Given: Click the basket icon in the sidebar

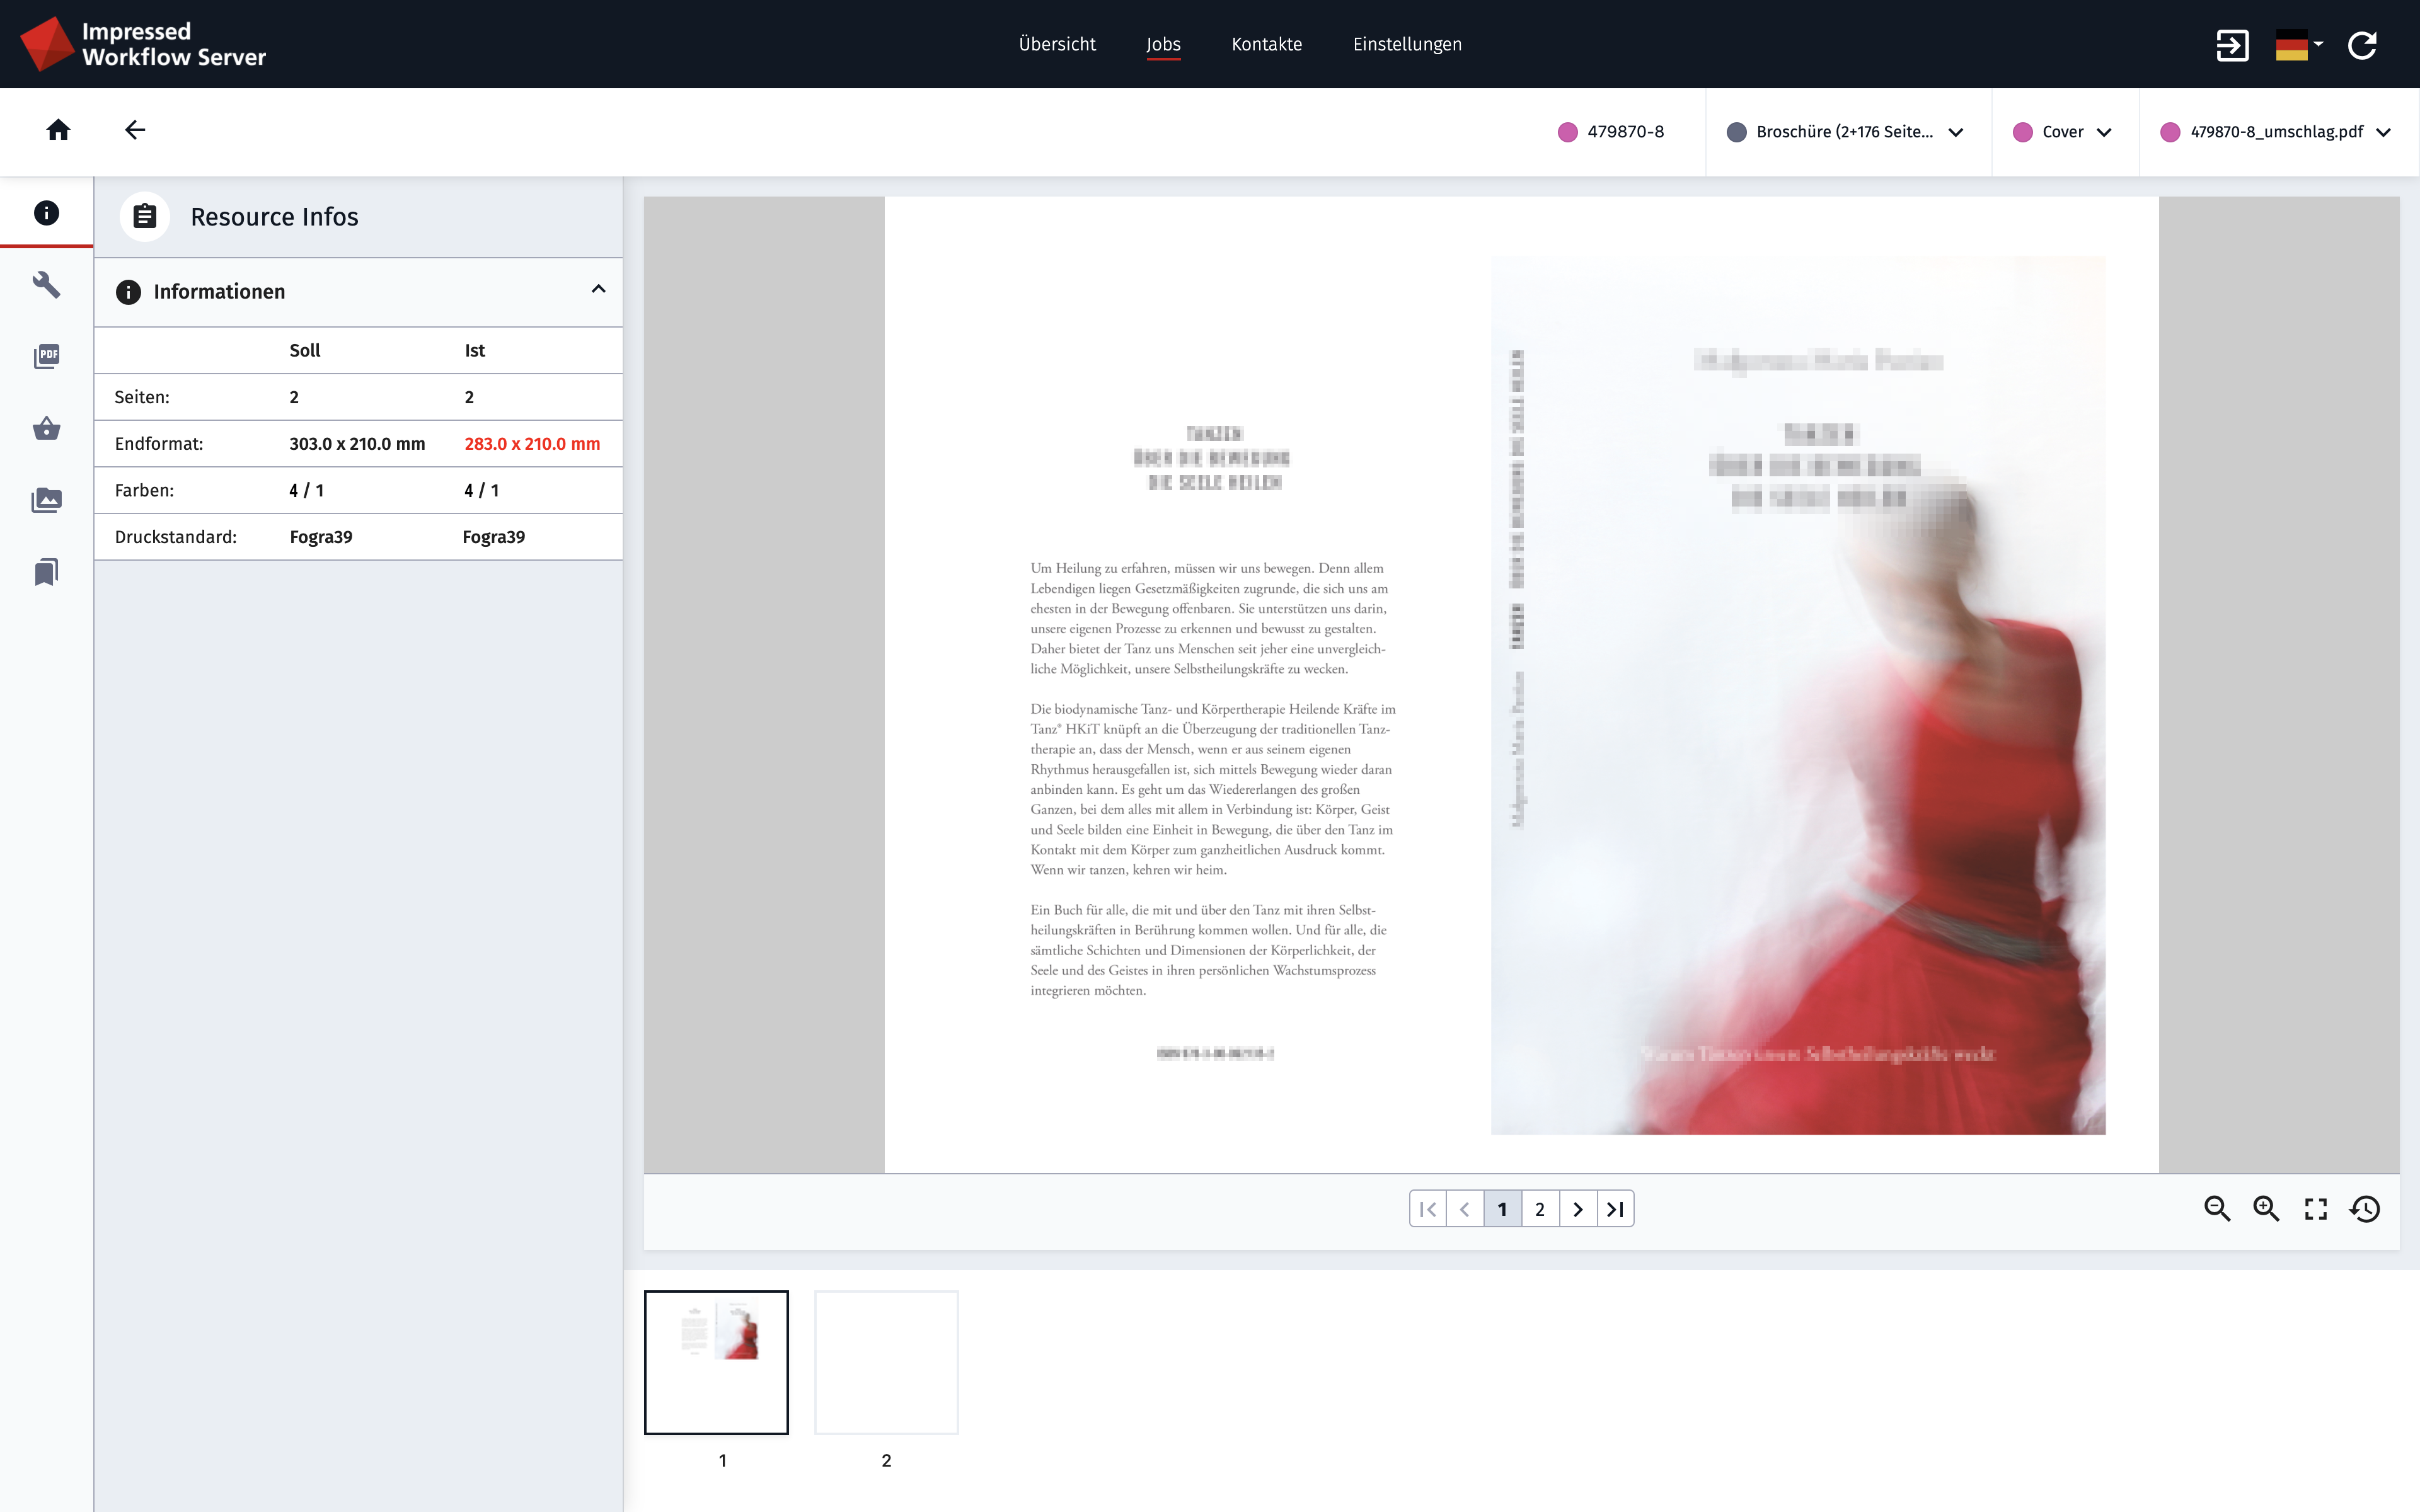Looking at the screenshot, I should 46,428.
